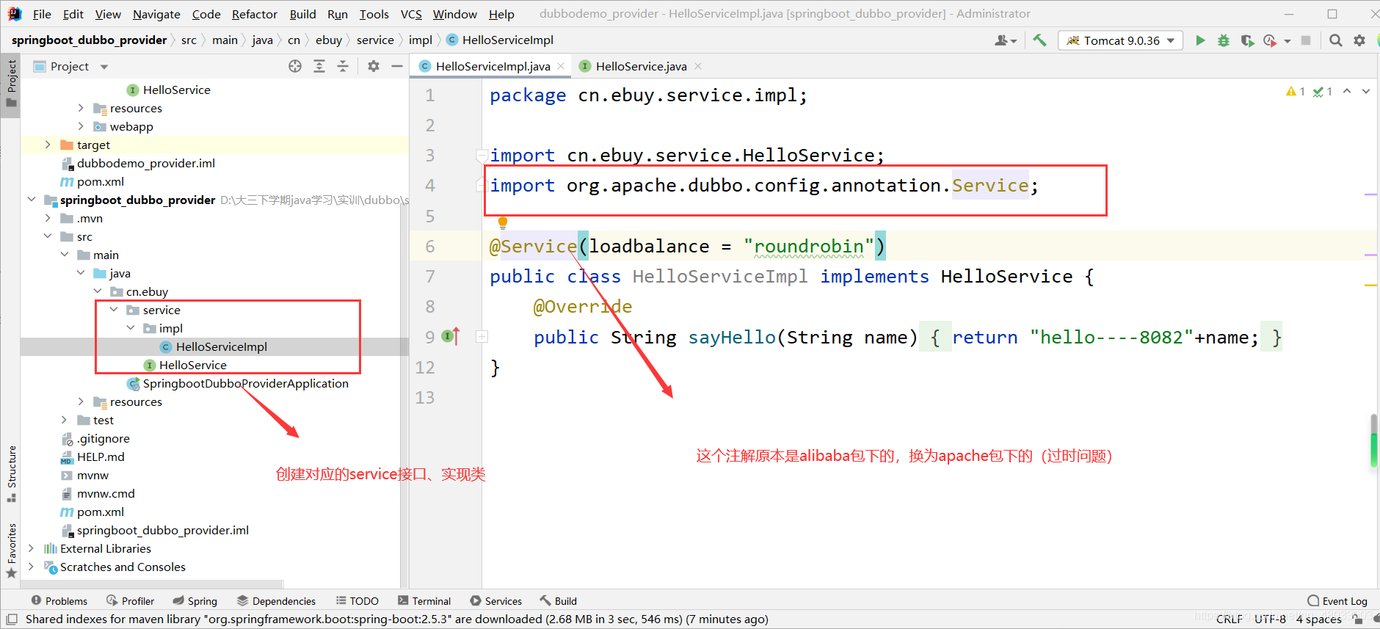Image resolution: width=1380 pixels, height=629 pixels.
Task: Jump to next highlighted error arrow
Action: (x=1366, y=91)
